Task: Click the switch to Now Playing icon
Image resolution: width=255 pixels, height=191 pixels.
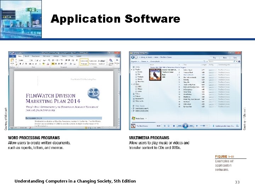Action: (x=237, y=126)
